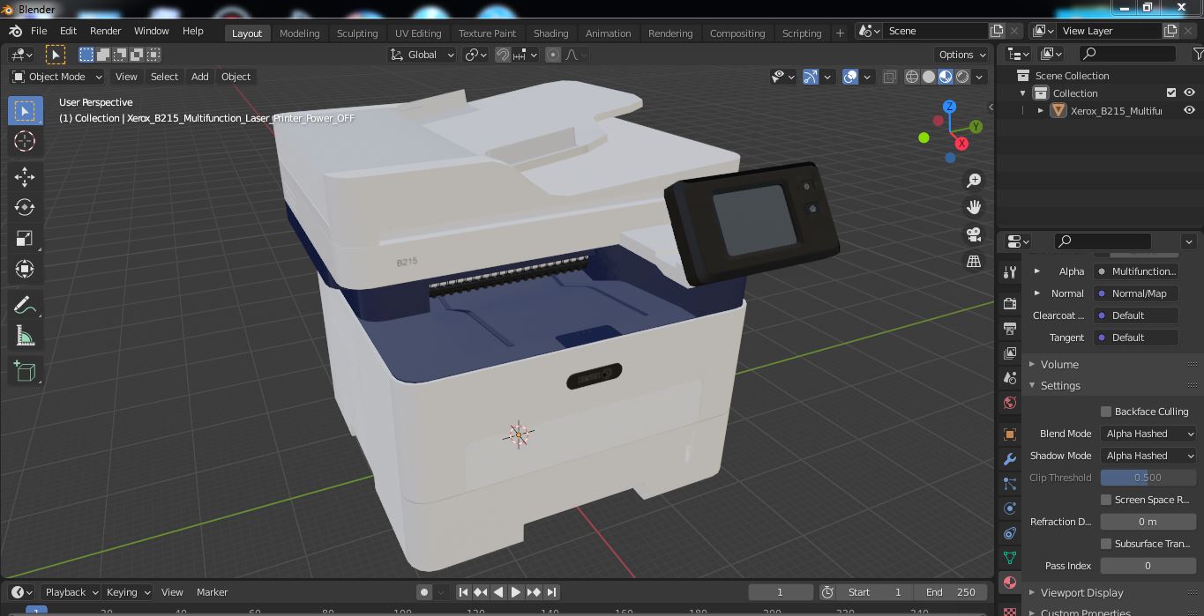Open the Keying dropdown
Screen dimensions: 1204x616
[x=128, y=592]
